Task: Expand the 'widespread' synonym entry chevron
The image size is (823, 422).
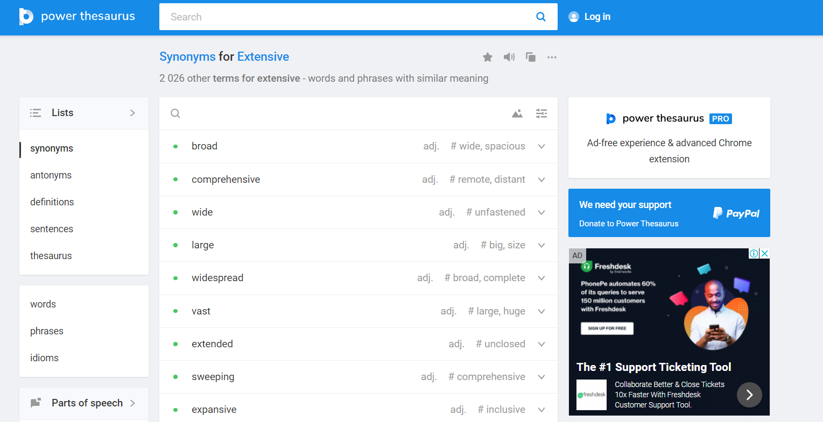Action: pos(541,278)
